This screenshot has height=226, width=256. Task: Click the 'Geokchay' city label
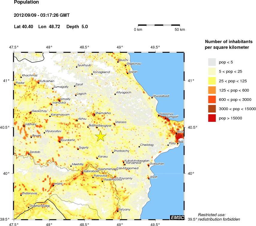(39, 111)
